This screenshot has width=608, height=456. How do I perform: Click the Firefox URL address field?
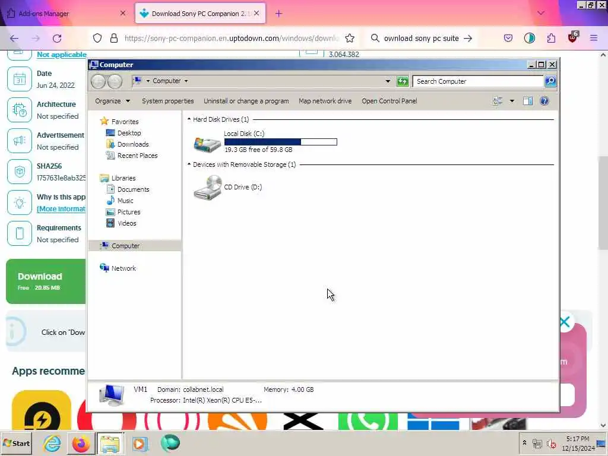(232, 38)
